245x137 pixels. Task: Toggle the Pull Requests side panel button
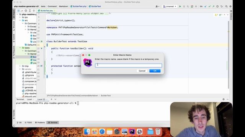coord(14,52)
